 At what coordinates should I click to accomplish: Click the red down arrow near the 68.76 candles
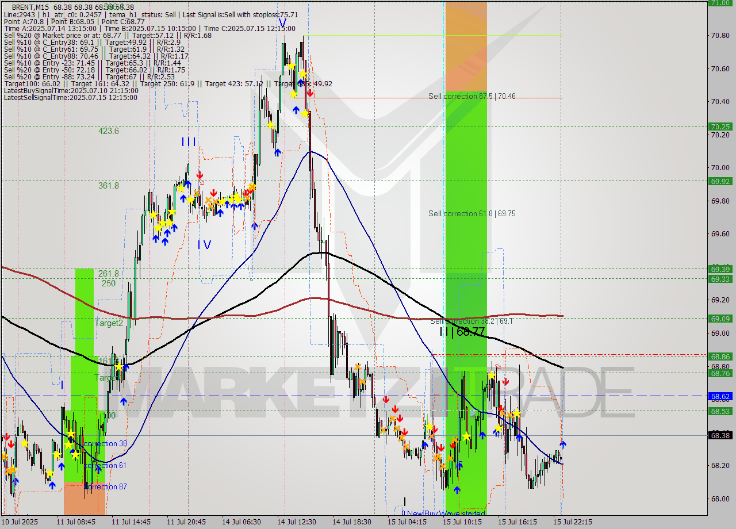click(506, 381)
